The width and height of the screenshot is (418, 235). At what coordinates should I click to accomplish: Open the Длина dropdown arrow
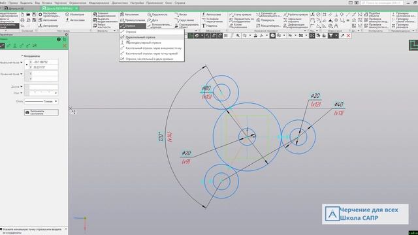[22, 87]
